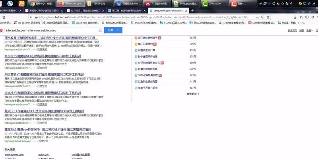
Task: Switch to the 录制中 recorder taskbar item
Action: point(243,4)
